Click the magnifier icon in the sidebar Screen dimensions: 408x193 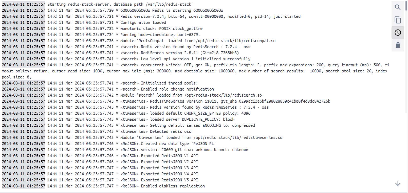tap(398, 7)
